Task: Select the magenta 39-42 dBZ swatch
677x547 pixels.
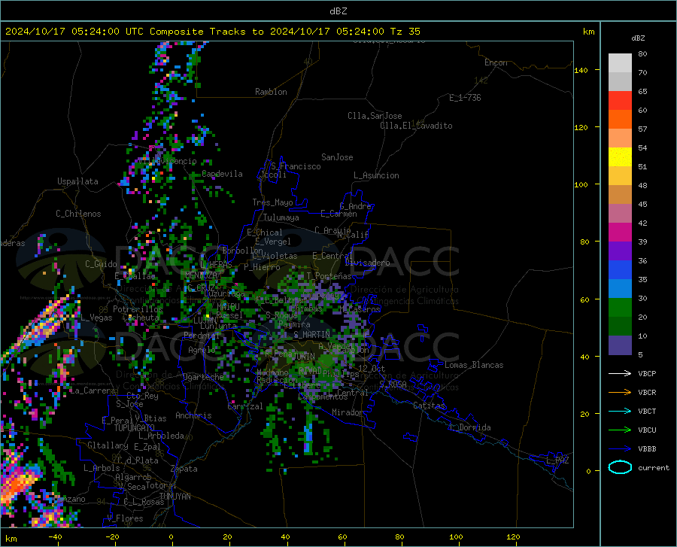Action: tap(620, 232)
